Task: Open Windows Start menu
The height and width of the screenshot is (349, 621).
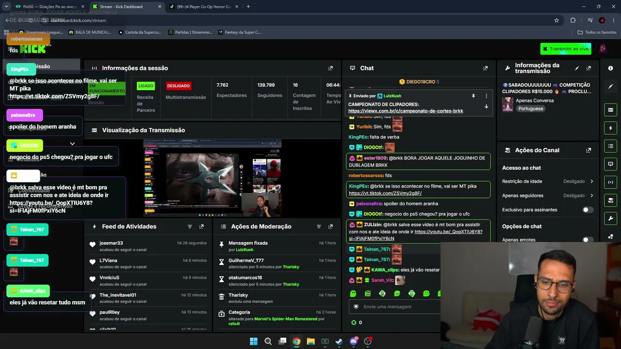Action: (254, 341)
